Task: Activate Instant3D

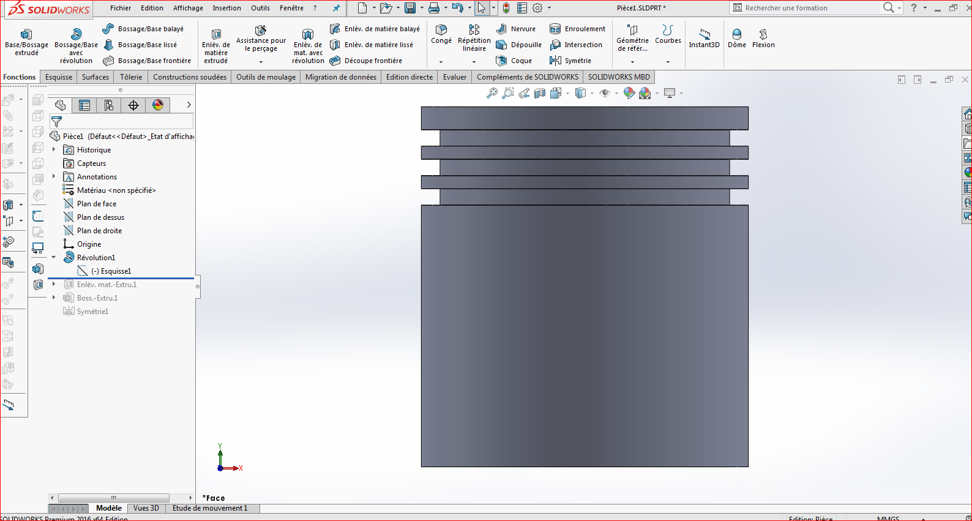Action: click(x=704, y=38)
